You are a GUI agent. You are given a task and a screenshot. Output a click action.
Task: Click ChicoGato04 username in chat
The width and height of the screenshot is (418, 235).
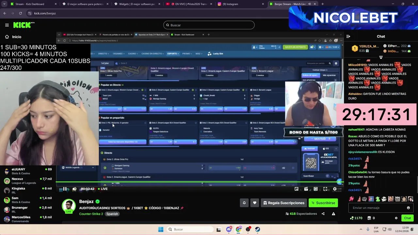tap(358, 172)
